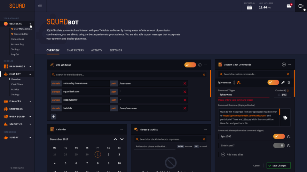Toggle the URL Whitelist switch off

pyautogui.click(x=190, y=65)
